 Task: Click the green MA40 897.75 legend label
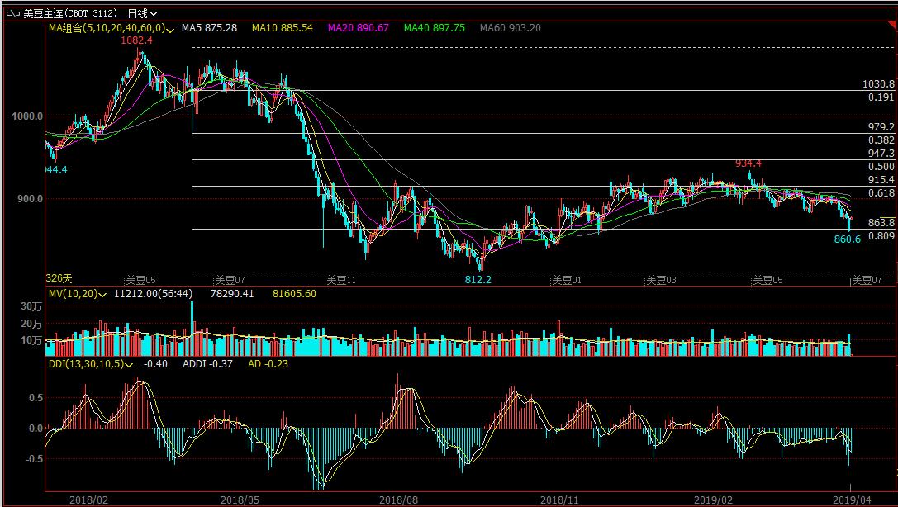click(434, 28)
